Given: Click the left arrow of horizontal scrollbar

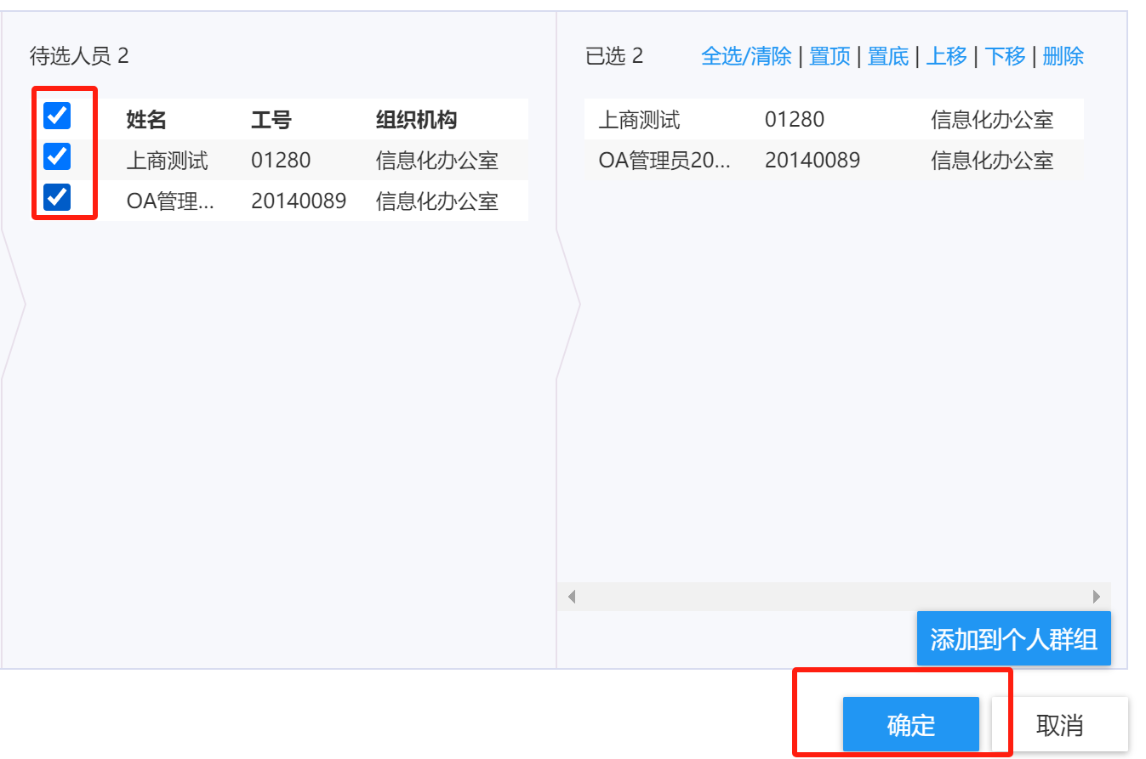Looking at the screenshot, I should point(572,597).
